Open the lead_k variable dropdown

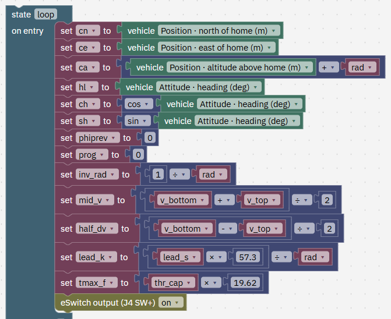[x=96, y=257]
